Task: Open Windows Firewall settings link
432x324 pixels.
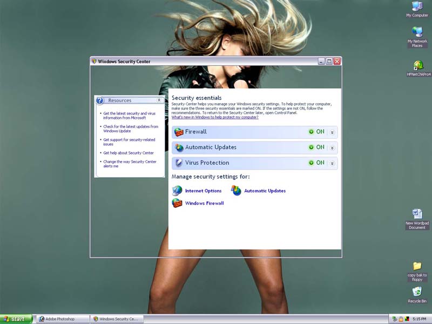Action: pos(205,204)
